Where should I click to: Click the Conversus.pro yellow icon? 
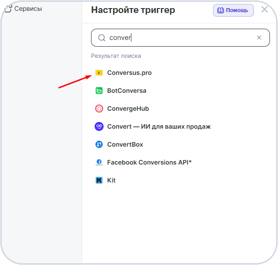pyautogui.click(x=99, y=73)
